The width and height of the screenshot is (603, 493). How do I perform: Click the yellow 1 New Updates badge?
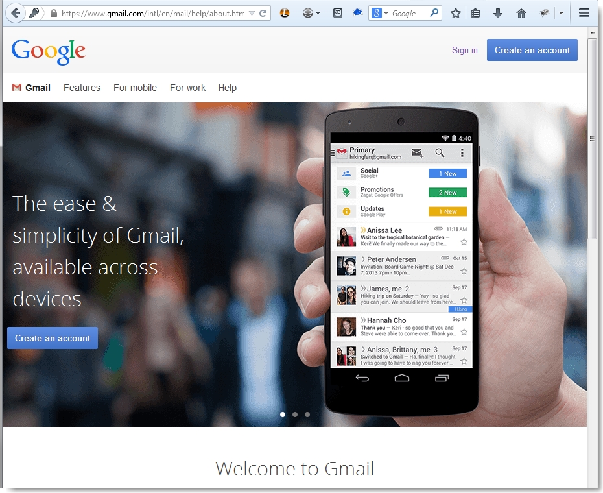click(x=447, y=211)
